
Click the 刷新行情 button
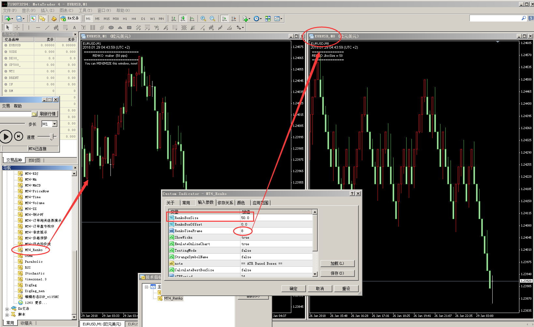coord(48,114)
